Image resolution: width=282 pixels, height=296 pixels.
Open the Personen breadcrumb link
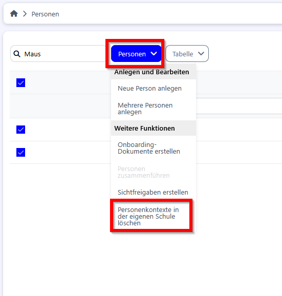[45, 14]
